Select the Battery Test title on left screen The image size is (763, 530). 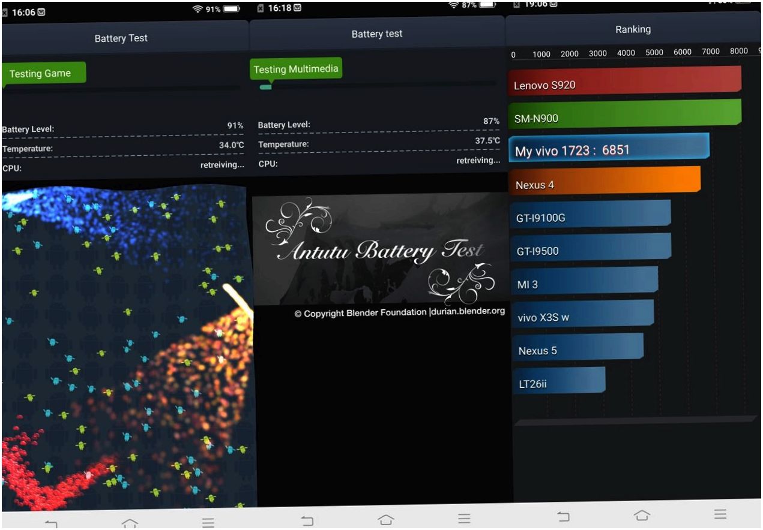(x=121, y=38)
